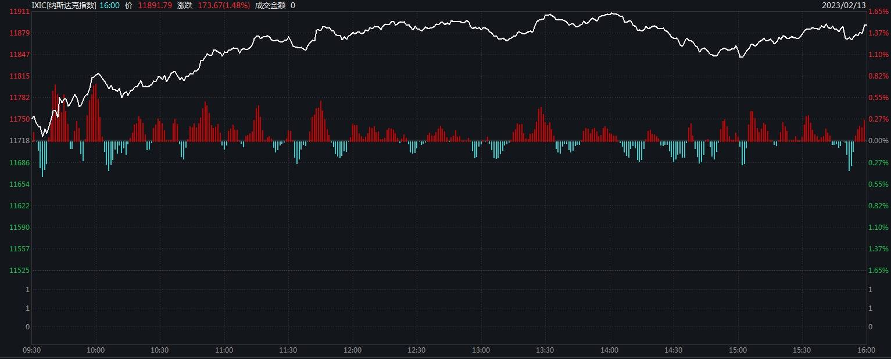Click the 11525 bottom price axis label

20,271
